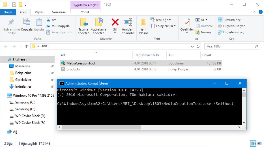Click the Ara: 1803 search box
This screenshot has width=264, height=147.
click(x=232, y=46)
